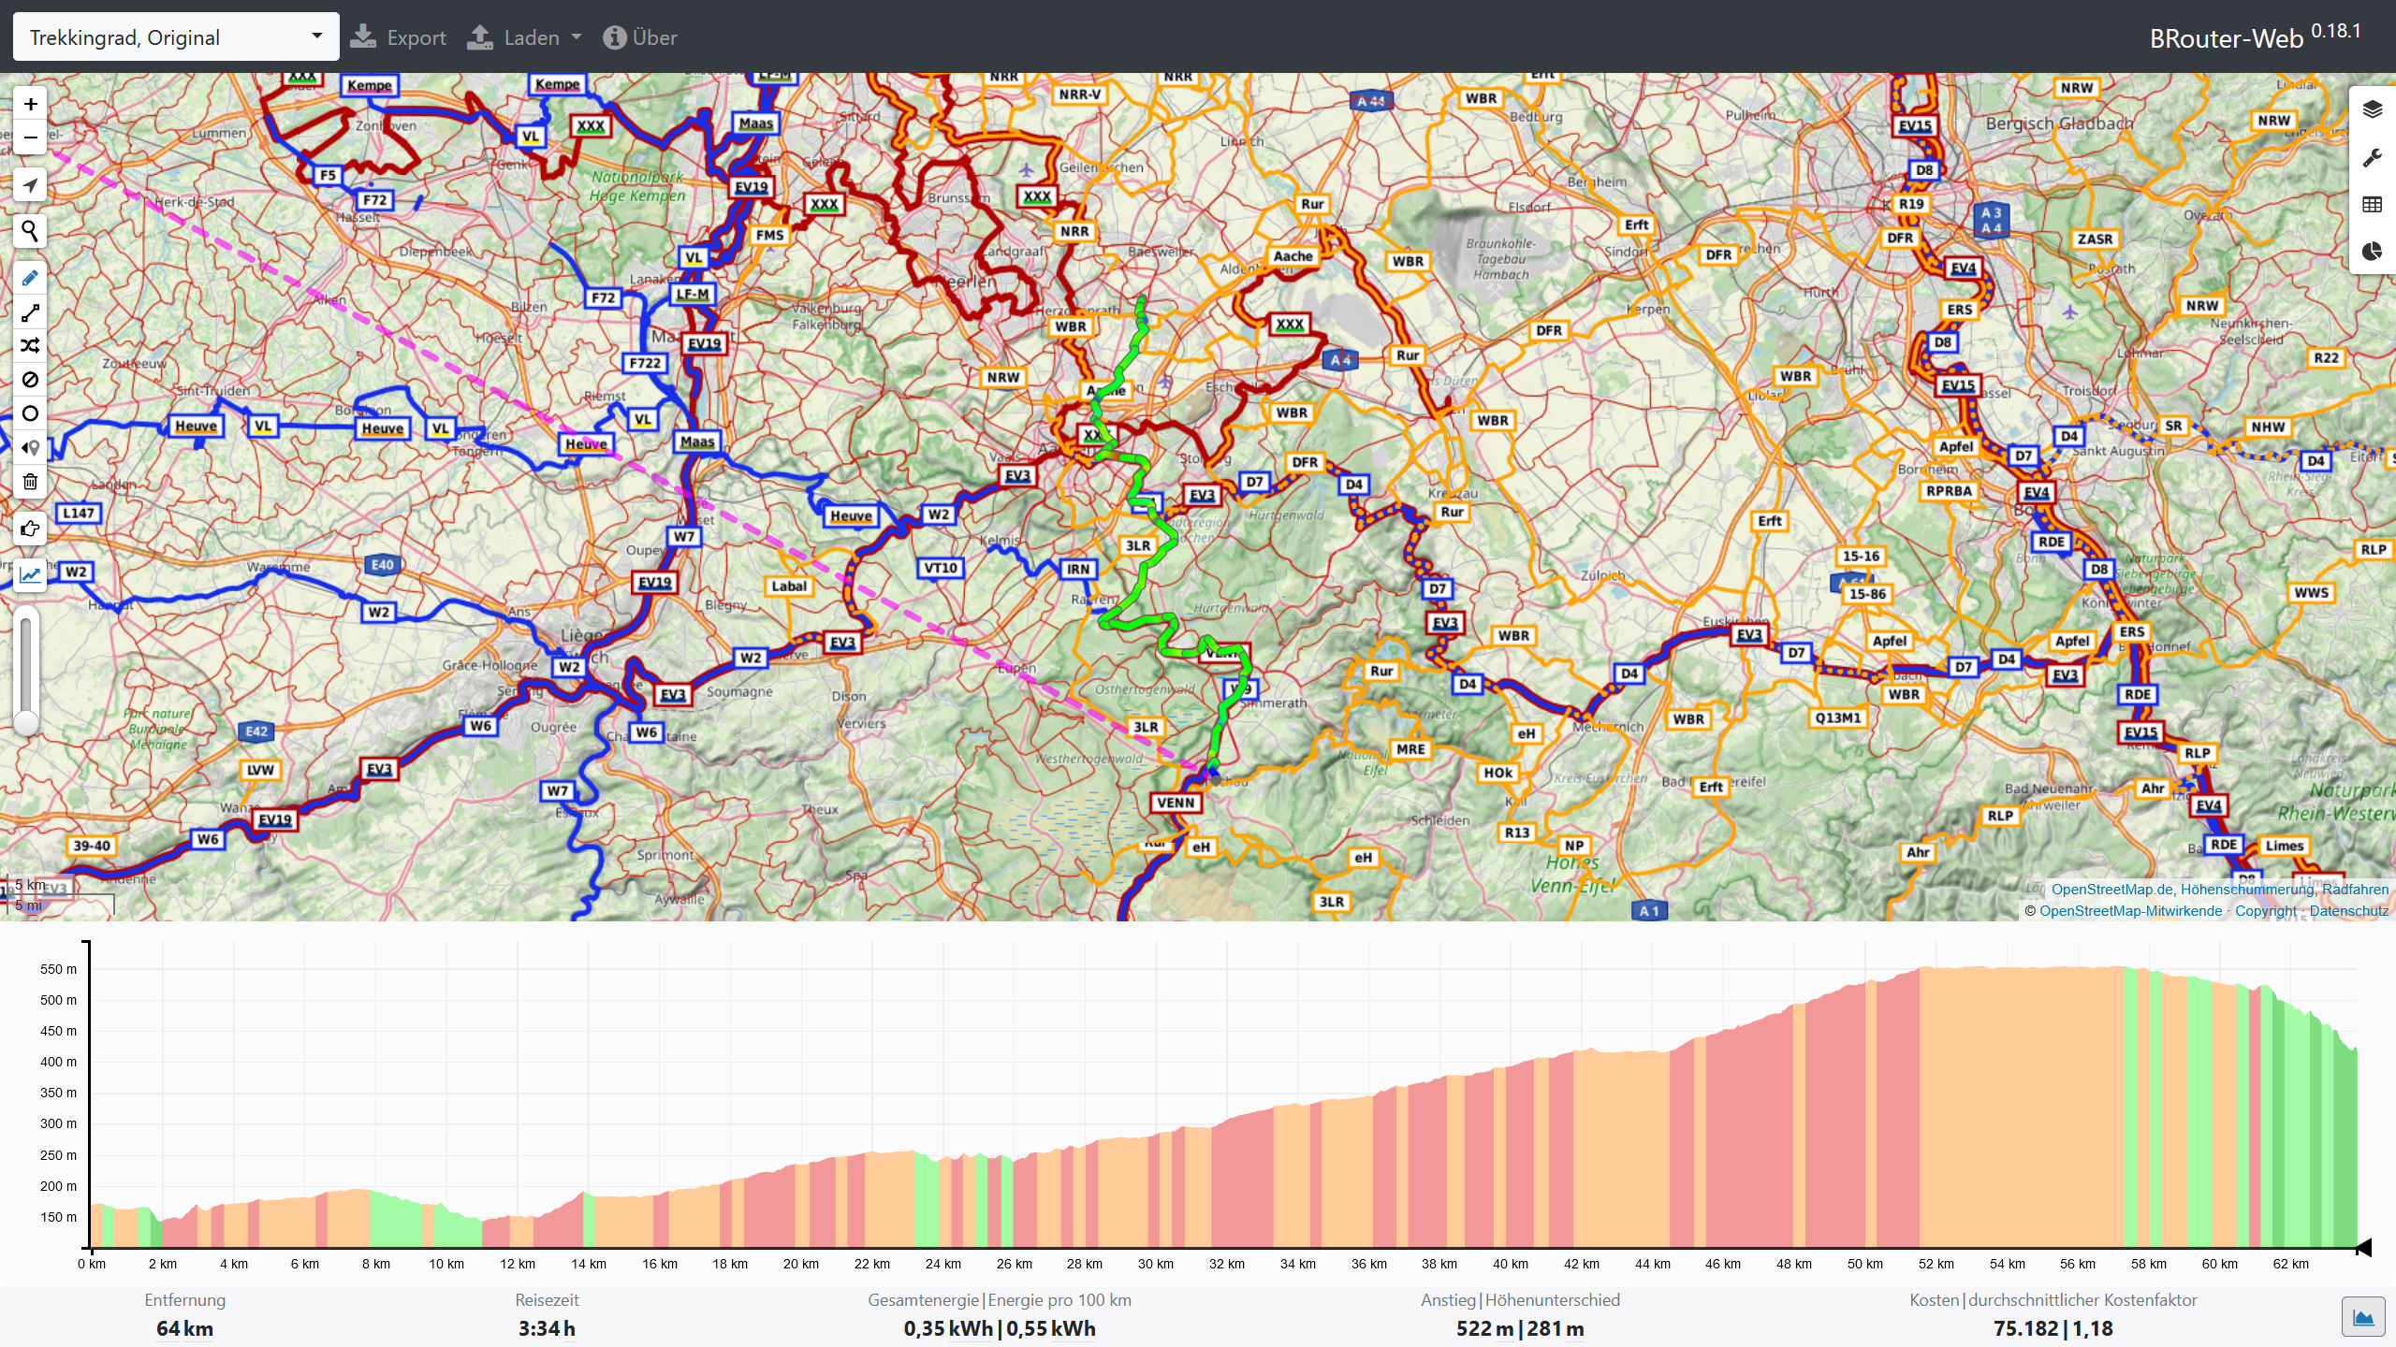
Task: Activate the map search magnifier tool
Action: click(x=29, y=230)
